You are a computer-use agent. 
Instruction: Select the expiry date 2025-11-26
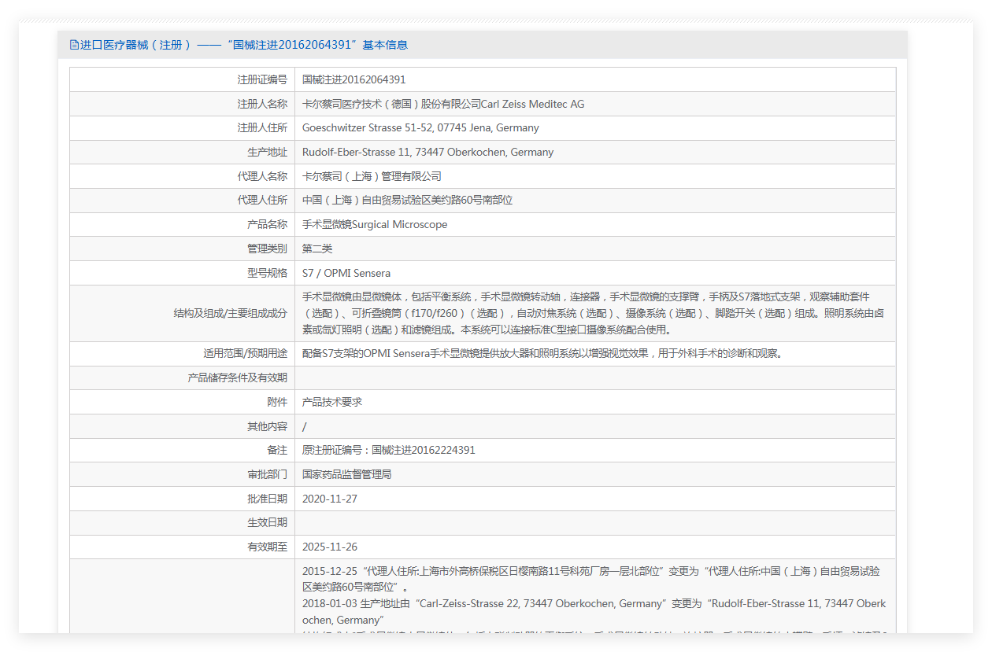point(330,547)
